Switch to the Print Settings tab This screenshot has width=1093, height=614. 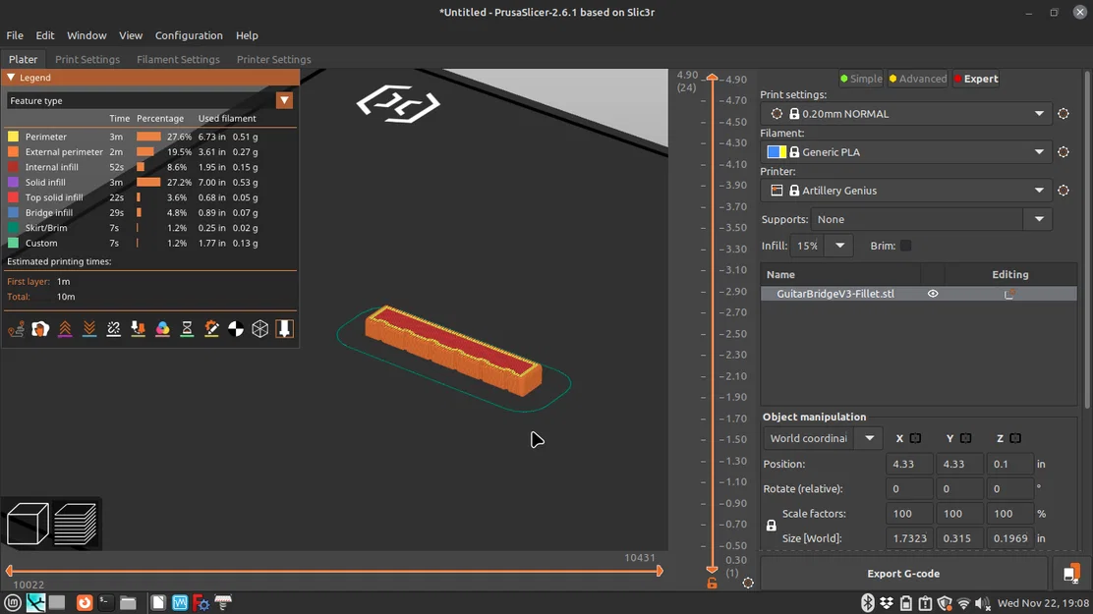[x=87, y=59]
